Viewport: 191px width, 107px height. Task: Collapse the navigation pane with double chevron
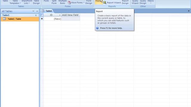point(37,11)
